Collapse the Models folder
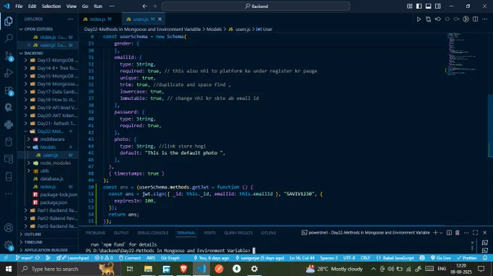The height and width of the screenshot is (276, 493). coord(48,147)
